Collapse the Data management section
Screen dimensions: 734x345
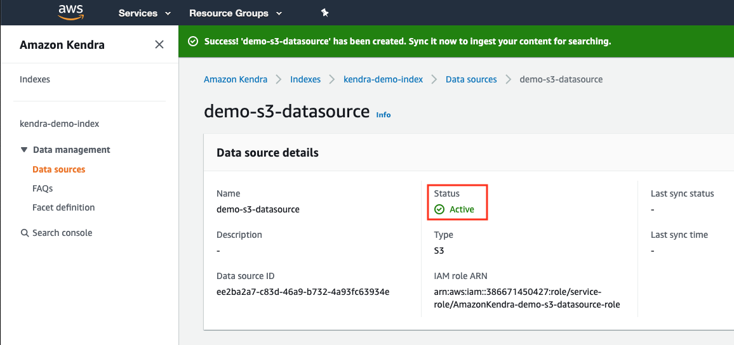pyautogui.click(x=24, y=150)
